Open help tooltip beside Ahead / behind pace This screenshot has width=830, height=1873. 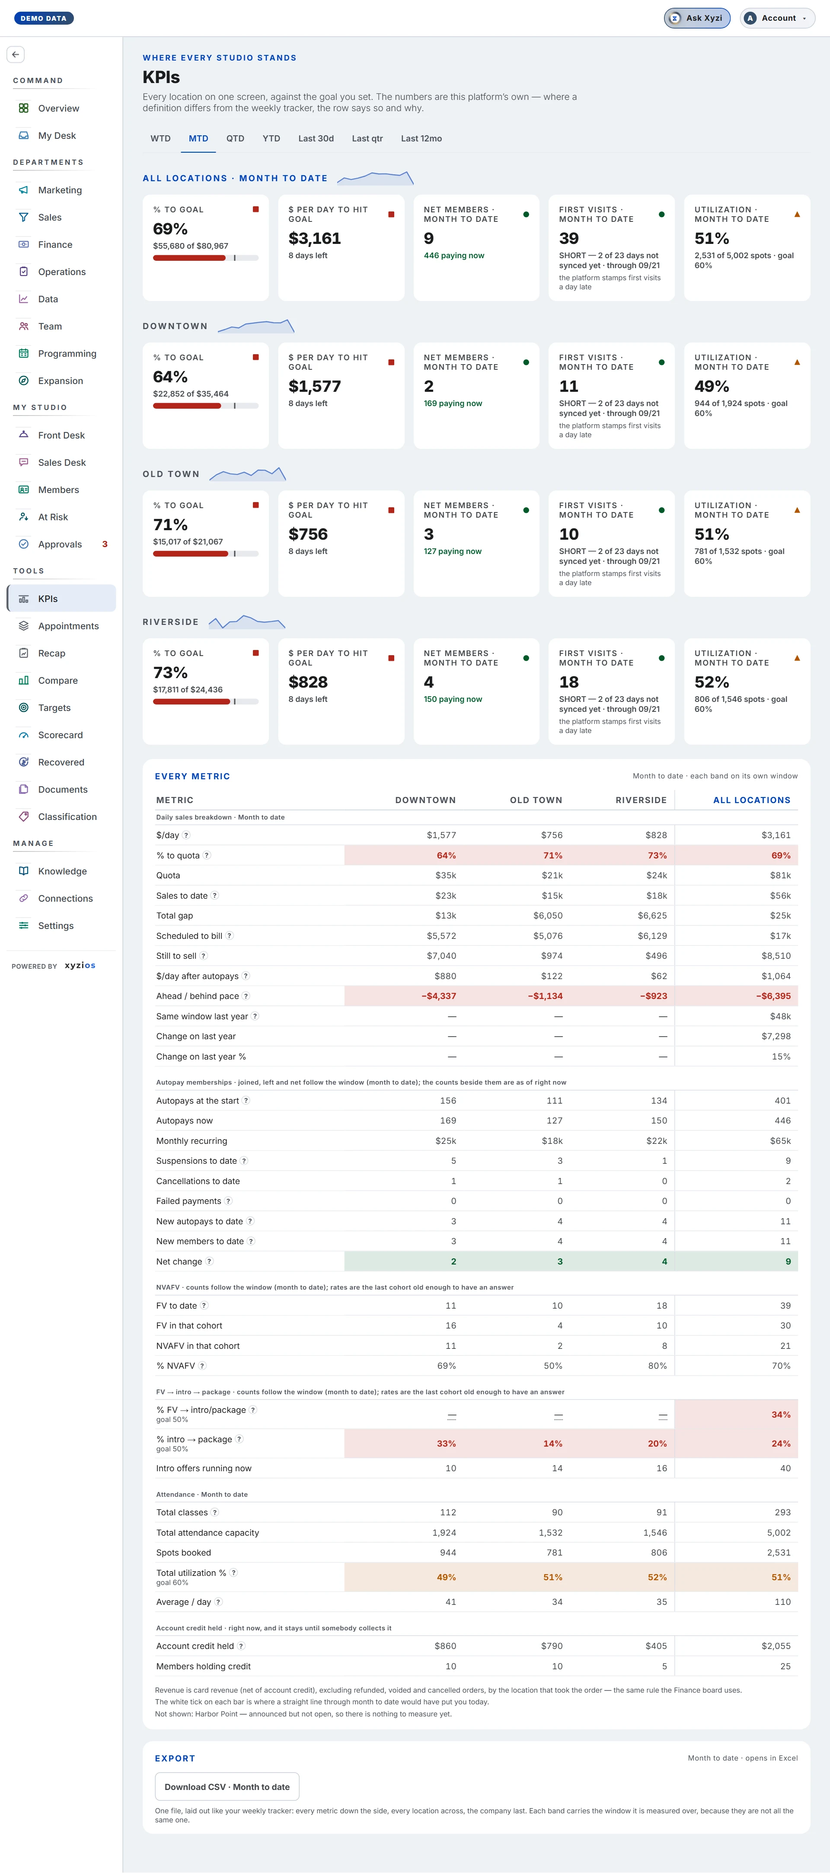pos(246,996)
